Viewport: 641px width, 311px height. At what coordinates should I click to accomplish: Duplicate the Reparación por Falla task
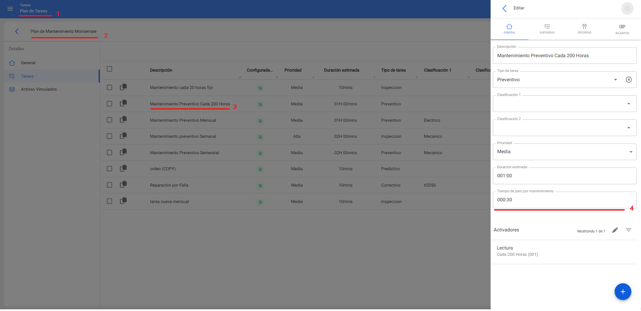123,184
